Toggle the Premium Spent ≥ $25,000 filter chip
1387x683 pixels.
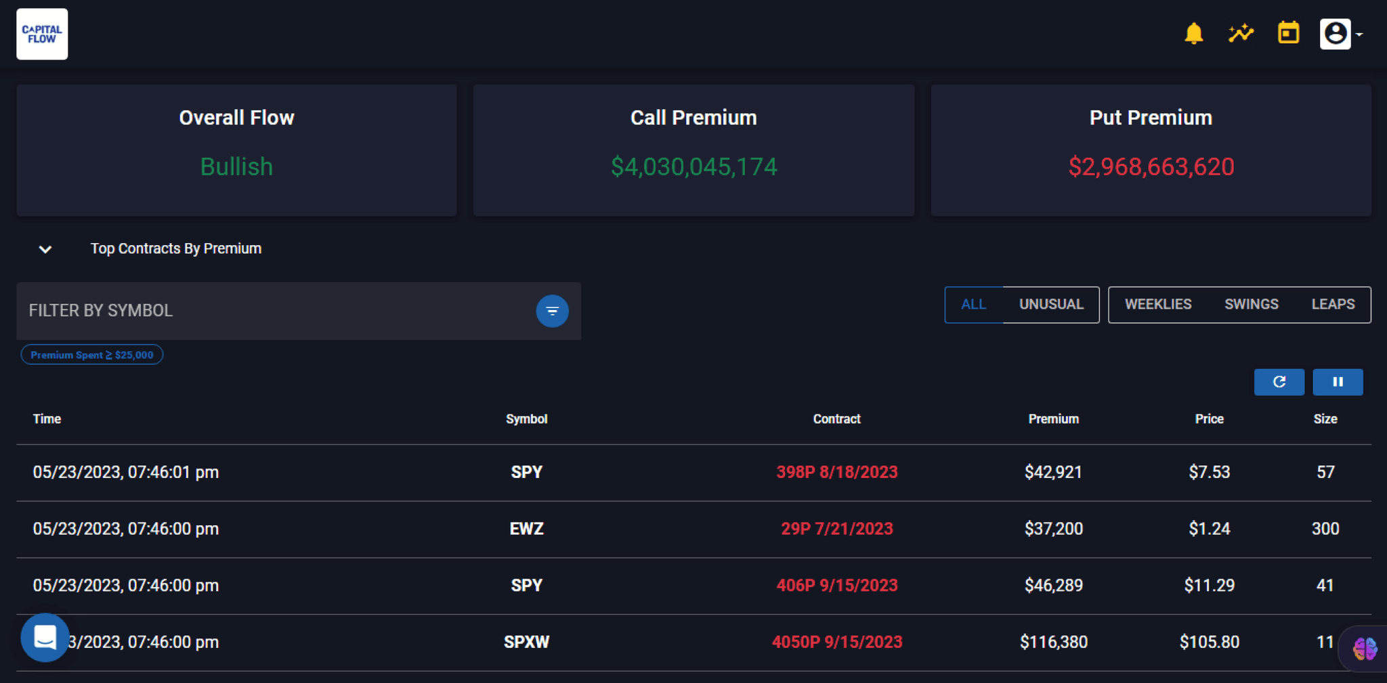click(x=91, y=354)
